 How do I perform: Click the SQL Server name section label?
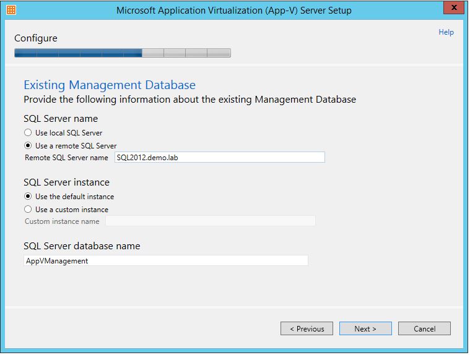coord(61,119)
